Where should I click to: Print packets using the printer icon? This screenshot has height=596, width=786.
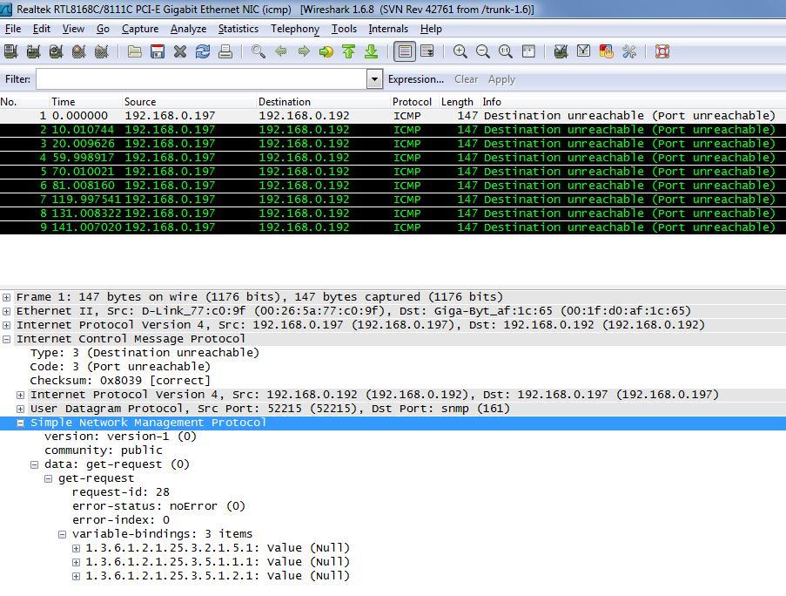(225, 51)
